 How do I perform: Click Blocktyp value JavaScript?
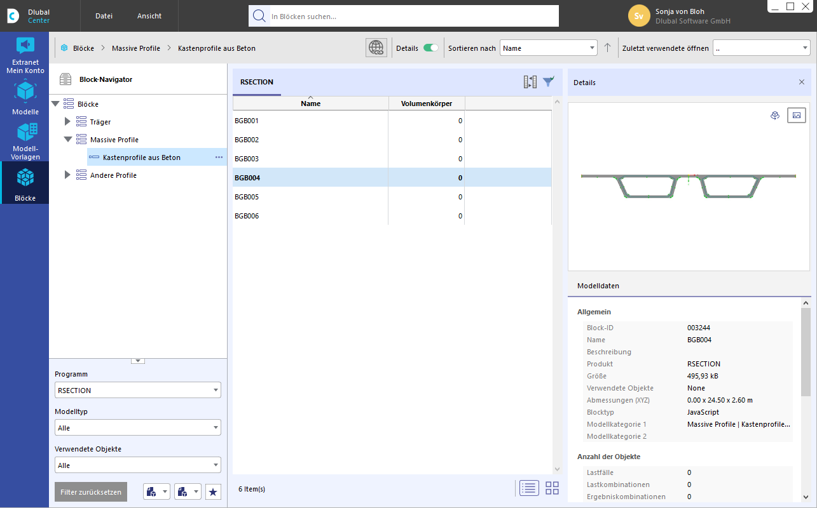click(703, 412)
